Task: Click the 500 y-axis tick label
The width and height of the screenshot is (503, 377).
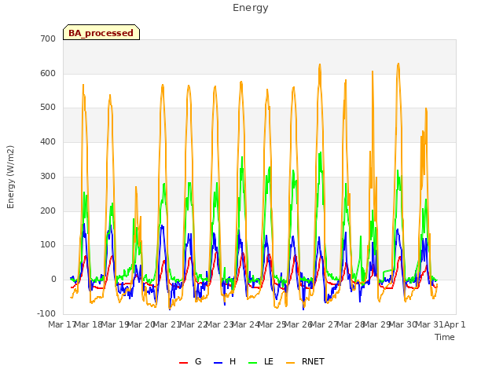Action: (48, 108)
